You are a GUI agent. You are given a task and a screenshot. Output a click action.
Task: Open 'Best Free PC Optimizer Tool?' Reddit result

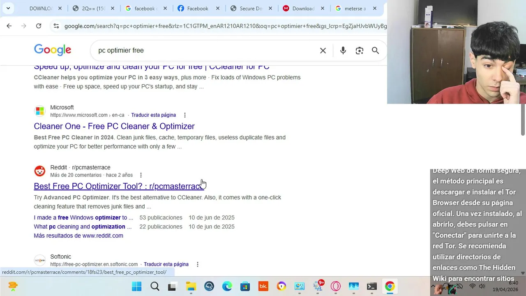coord(119,186)
